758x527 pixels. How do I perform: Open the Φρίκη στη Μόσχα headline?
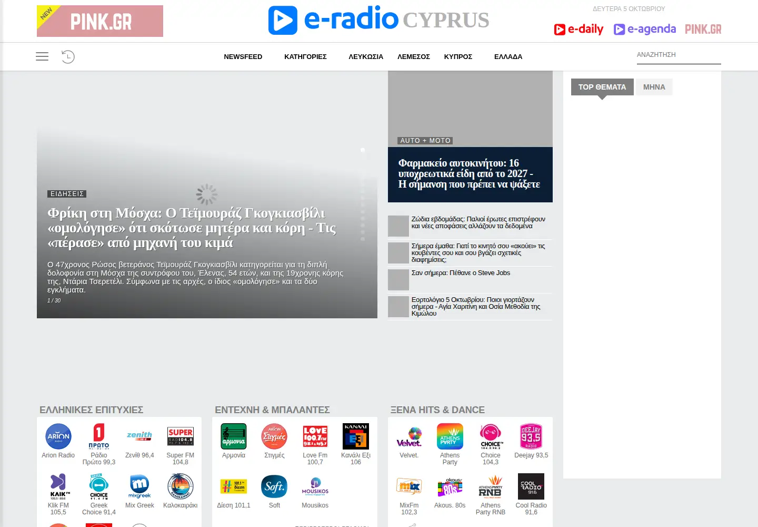(x=192, y=228)
